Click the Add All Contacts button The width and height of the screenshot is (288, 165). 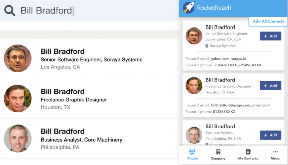[x=268, y=21]
